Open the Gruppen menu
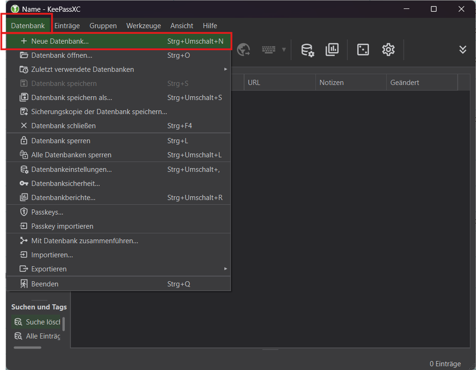The image size is (476, 370). [x=103, y=26]
